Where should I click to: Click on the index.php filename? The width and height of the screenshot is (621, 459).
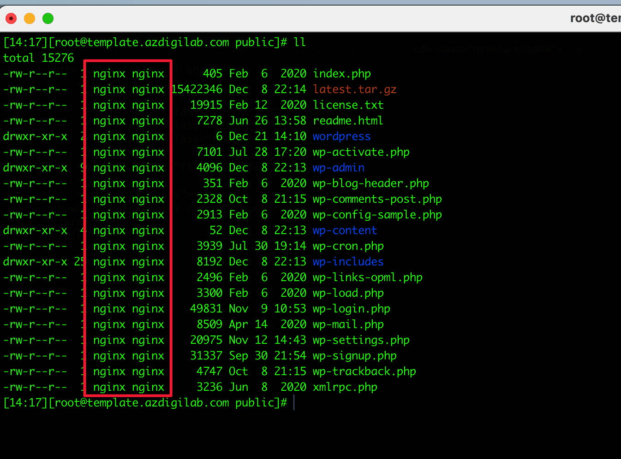tap(341, 74)
